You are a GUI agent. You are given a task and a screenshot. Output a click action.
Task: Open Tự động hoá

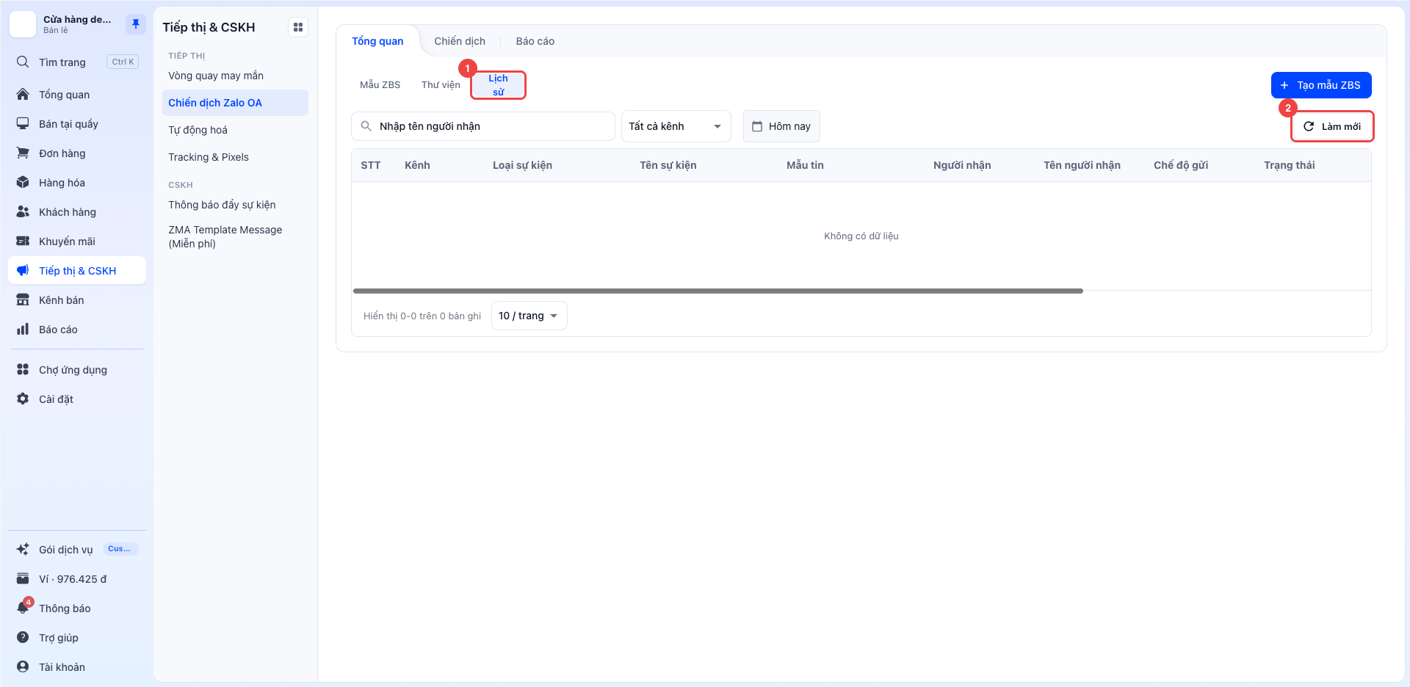click(x=235, y=130)
